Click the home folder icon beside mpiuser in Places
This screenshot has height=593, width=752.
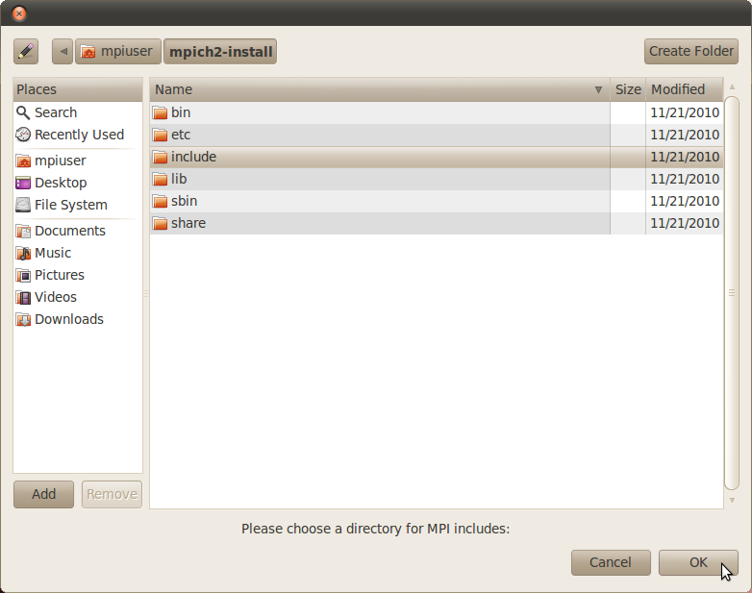(x=23, y=161)
